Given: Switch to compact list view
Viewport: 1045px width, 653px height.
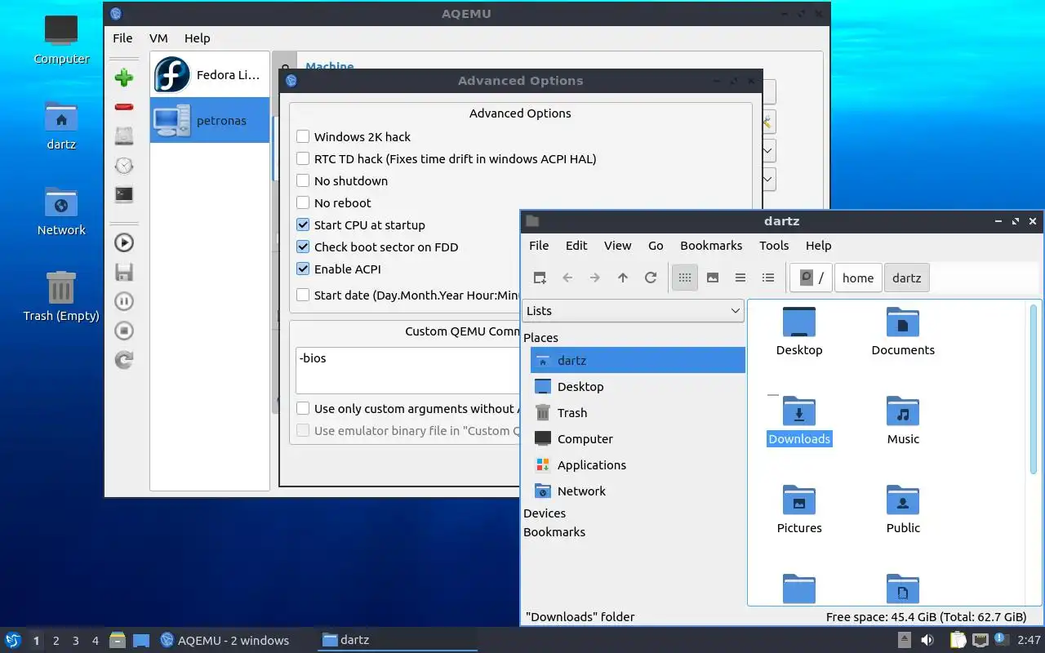Looking at the screenshot, I should [x=740, y=278].
